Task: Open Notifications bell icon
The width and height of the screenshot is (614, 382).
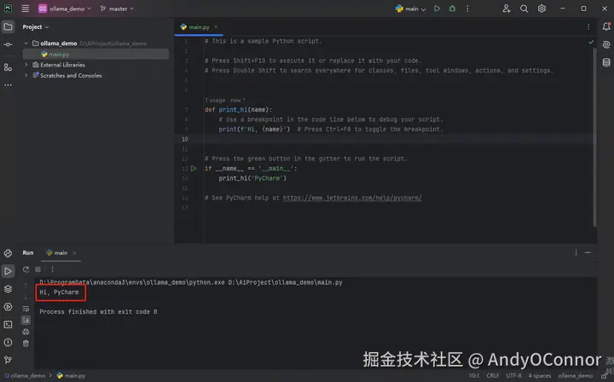Action: tap(606, 26)
